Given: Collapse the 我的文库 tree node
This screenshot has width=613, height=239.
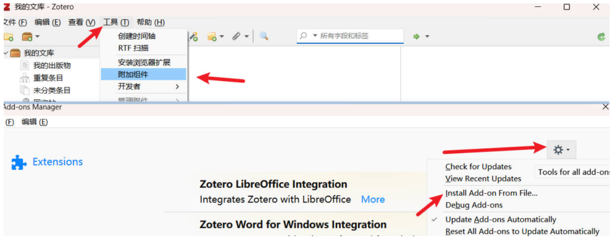Looking at the screenshot, I should coord(6,53).
